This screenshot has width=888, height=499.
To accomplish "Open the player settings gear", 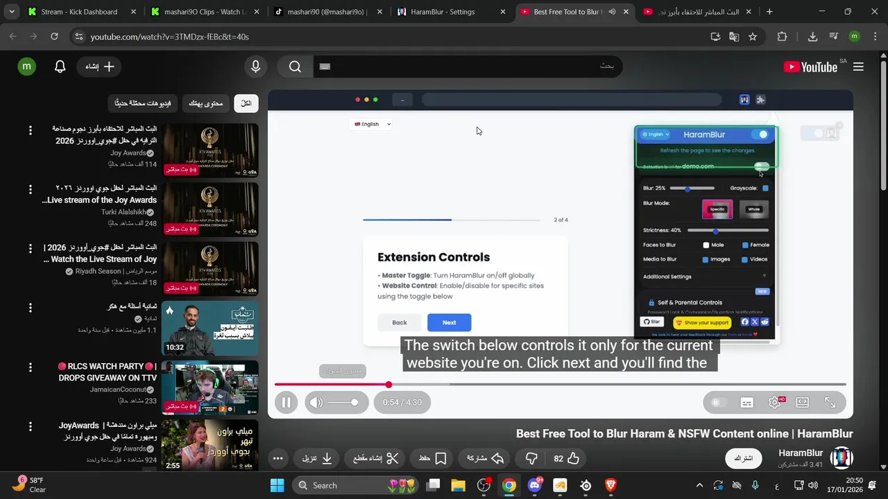I will pos(774,402).
